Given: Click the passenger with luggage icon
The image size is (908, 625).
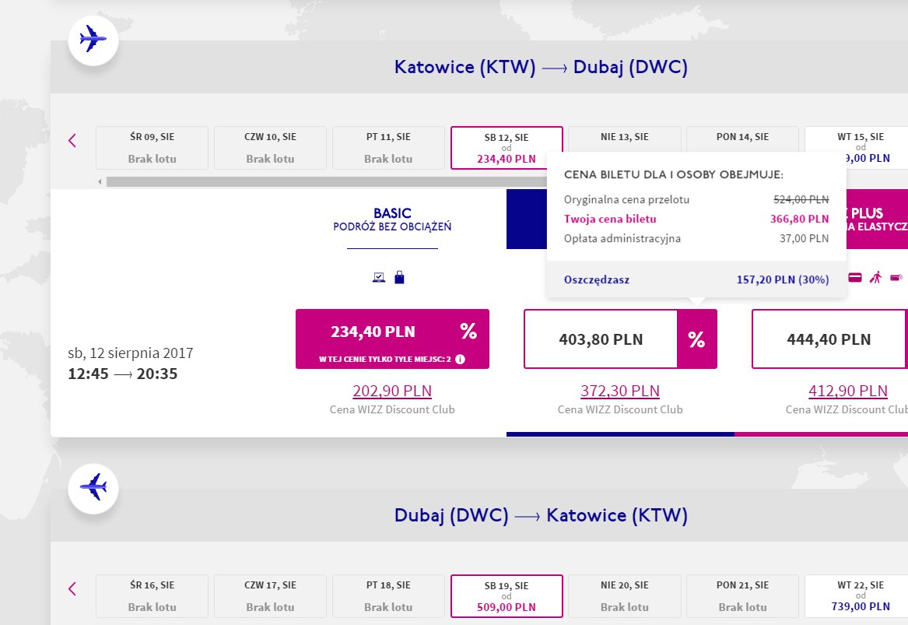Looking at the screenshot, I should point(875,277).
